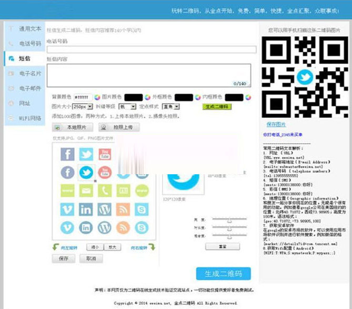Screen dimensions: 352x309
Task: Choose the green round www icon
Action: [x=142, y=191]
